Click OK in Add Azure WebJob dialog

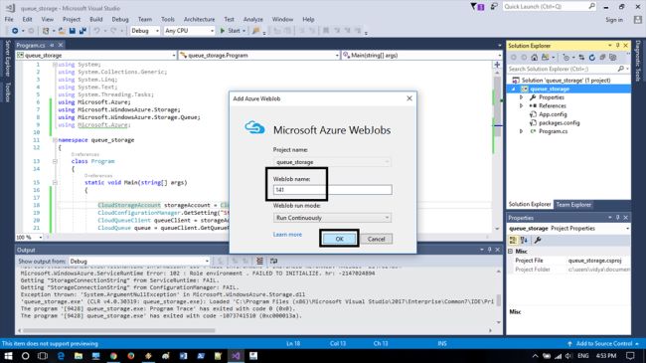pos(339,239)
